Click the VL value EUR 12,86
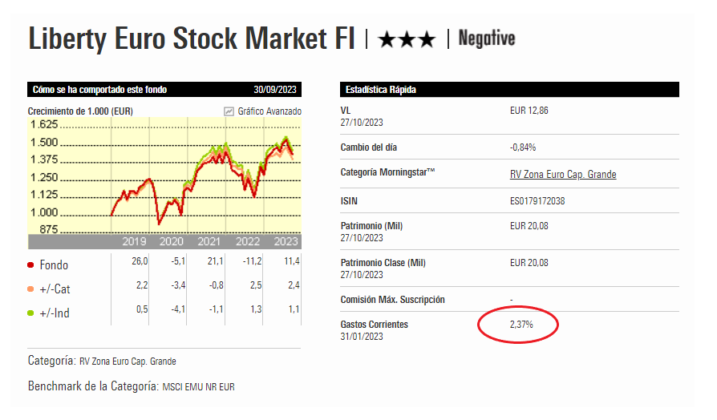 click(x=530, y=111)
